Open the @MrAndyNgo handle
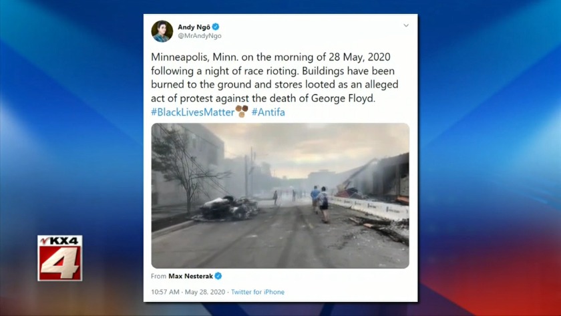Image resolution: width=561 pixels, height=316 pixels. click(x=200, y=36)
